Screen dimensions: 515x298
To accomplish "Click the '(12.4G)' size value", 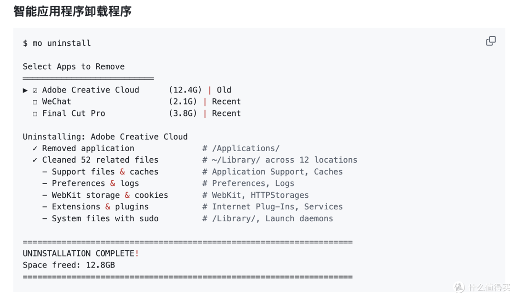I will click(x=185, y=90).
